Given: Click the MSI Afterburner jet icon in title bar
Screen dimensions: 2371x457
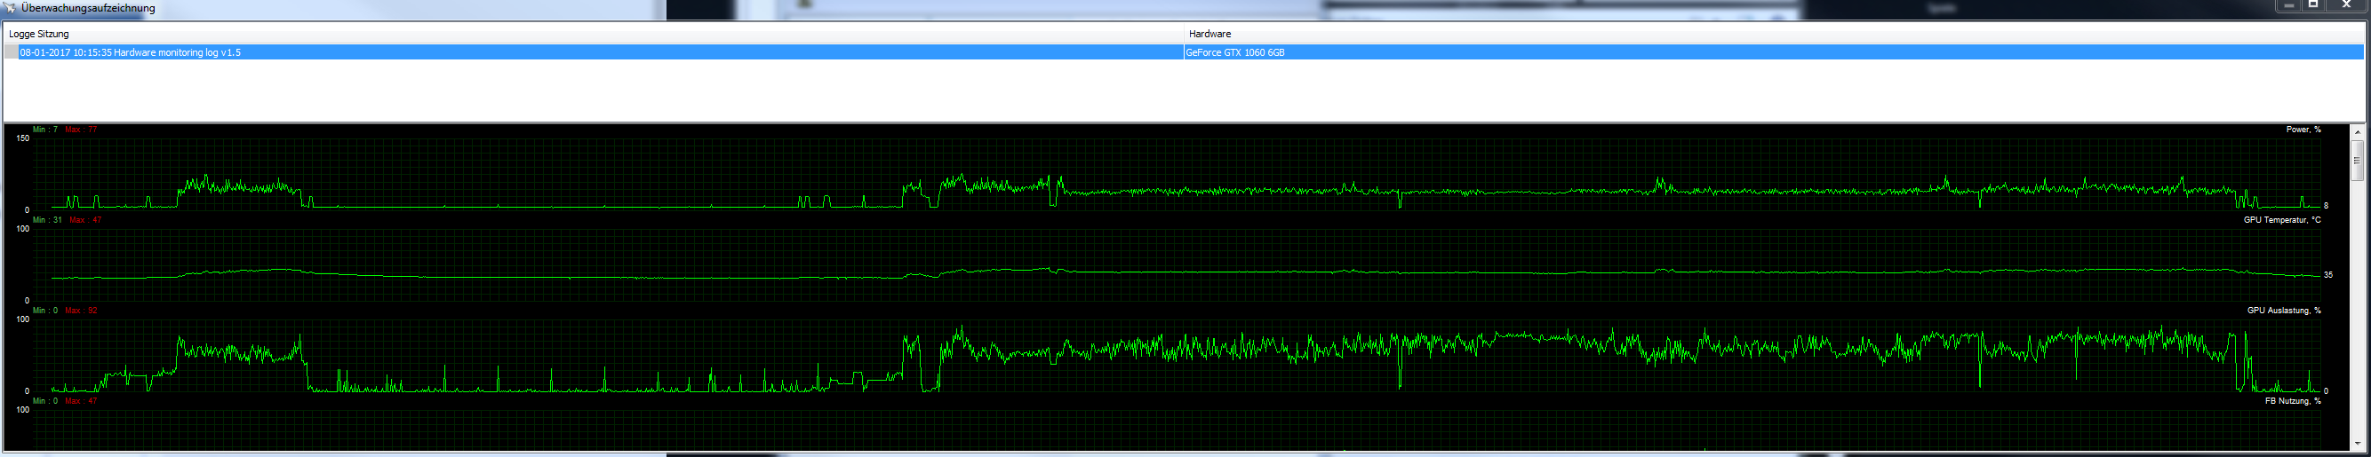Looking at the screenshot, I should (11, 8).
